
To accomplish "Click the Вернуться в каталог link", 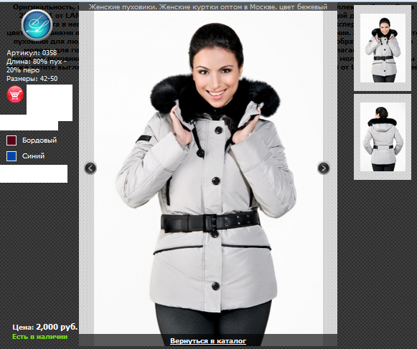I will point(208,341).
